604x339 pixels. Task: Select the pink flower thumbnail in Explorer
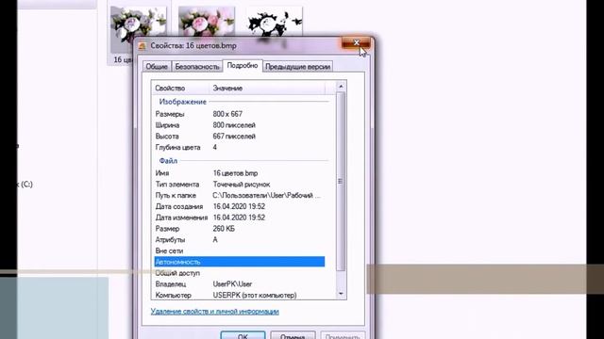tap(207, 22)
